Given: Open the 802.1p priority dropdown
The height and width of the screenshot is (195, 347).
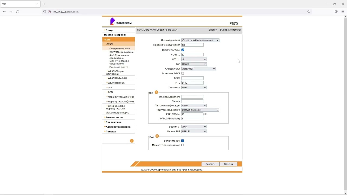Looking at the screenshot, I should (194, 59).
